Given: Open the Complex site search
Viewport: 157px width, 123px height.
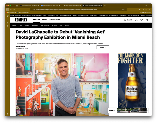Looking at the screenshot, I should (x=128, y=20).
